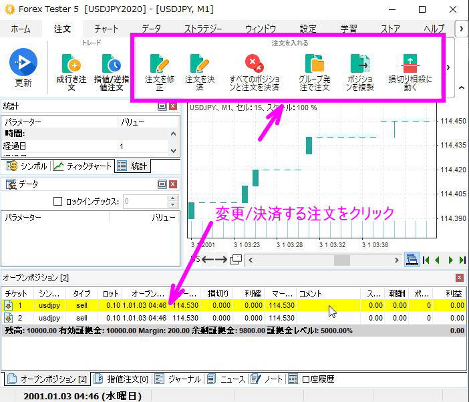
Task: Click the ロックインデックス input field
Action: 146,202
